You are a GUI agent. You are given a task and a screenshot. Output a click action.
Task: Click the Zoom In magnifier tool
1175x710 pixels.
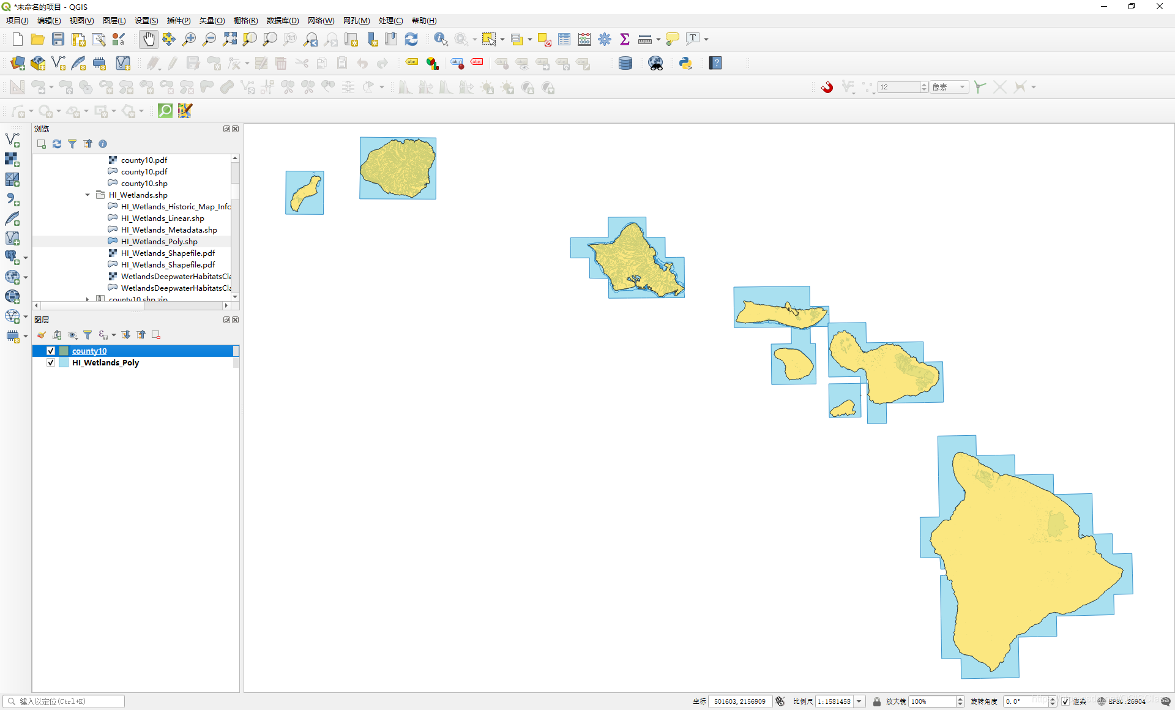(x=189, y=39)
